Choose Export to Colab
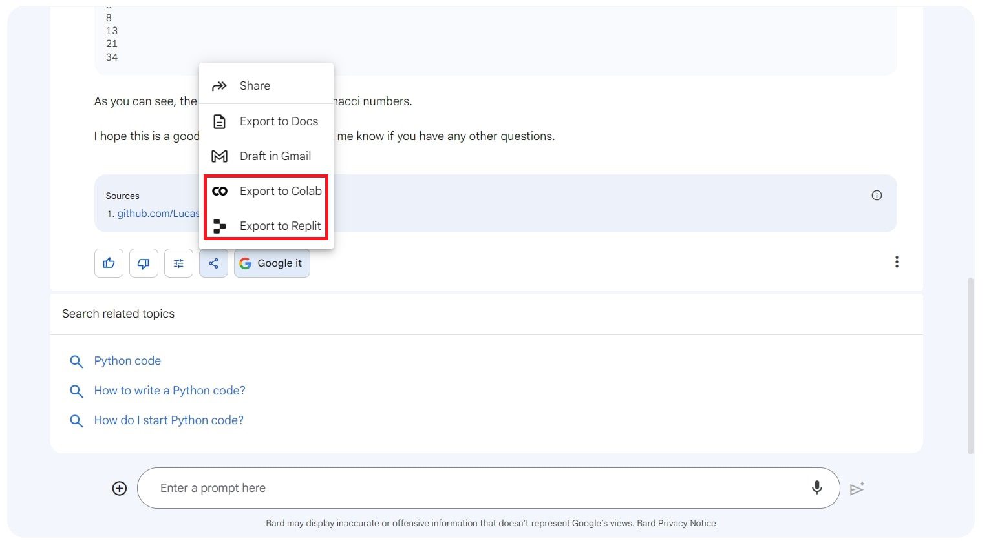991x541 pixels. pyautogui.click(x=280, y=191)
